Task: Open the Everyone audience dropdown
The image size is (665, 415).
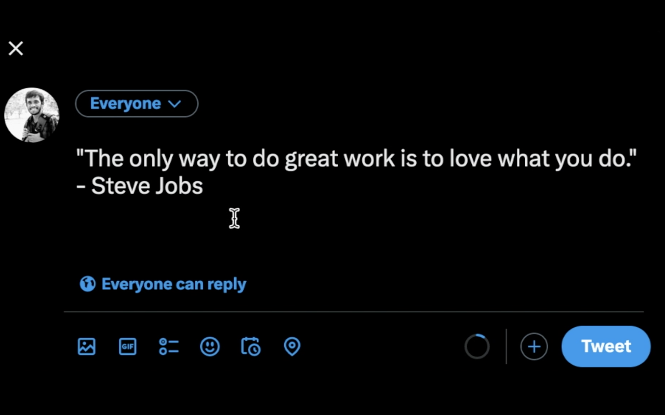Action: tap(136, 104)
